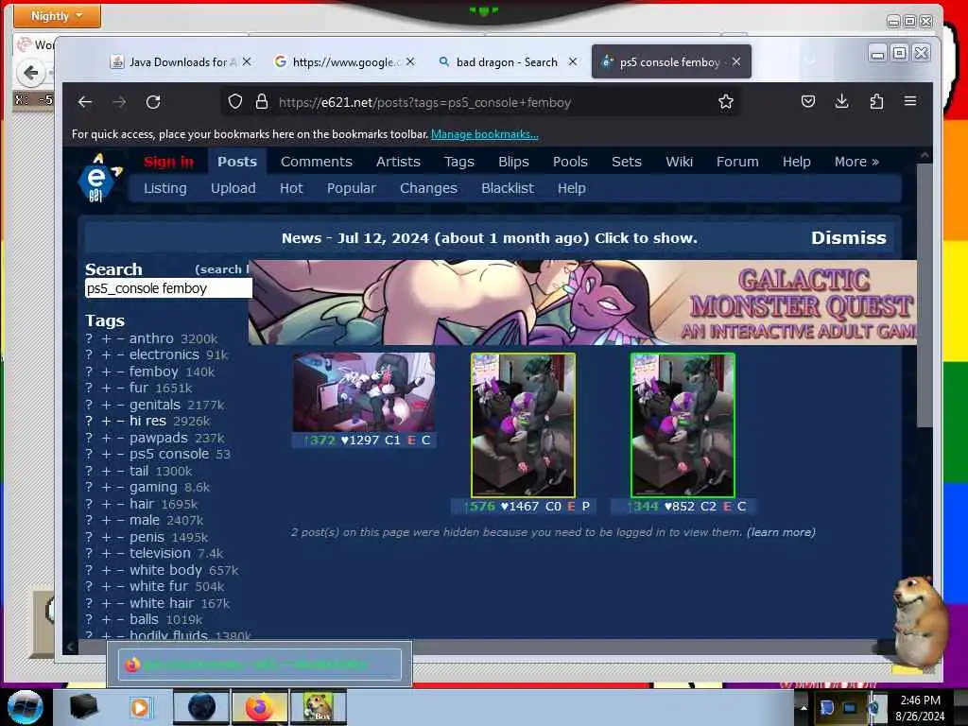Open the Popular subnav link
The width and height of the screenshot is (968, 726).
click(x=352, y=188)
